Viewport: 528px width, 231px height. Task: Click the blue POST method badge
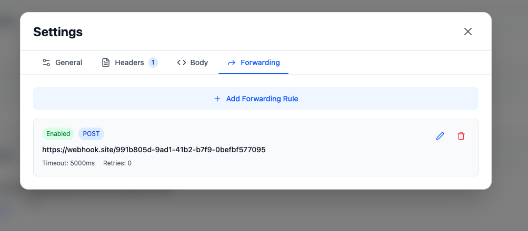91,134
